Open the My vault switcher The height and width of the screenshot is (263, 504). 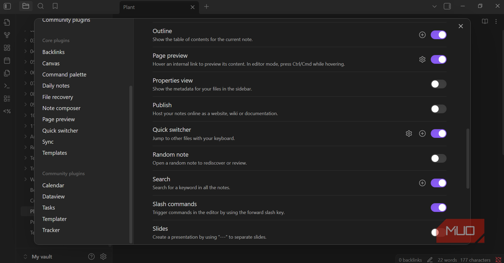(x=38, y=257)
